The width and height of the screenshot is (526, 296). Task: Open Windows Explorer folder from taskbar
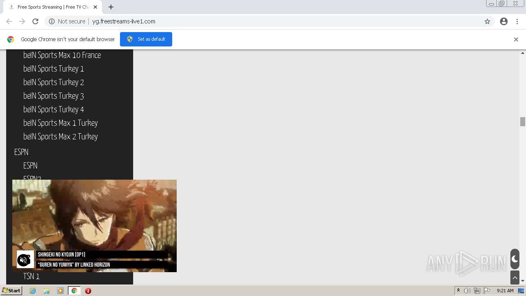46,291
